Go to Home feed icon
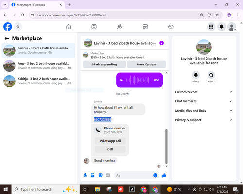 [69, 27]
